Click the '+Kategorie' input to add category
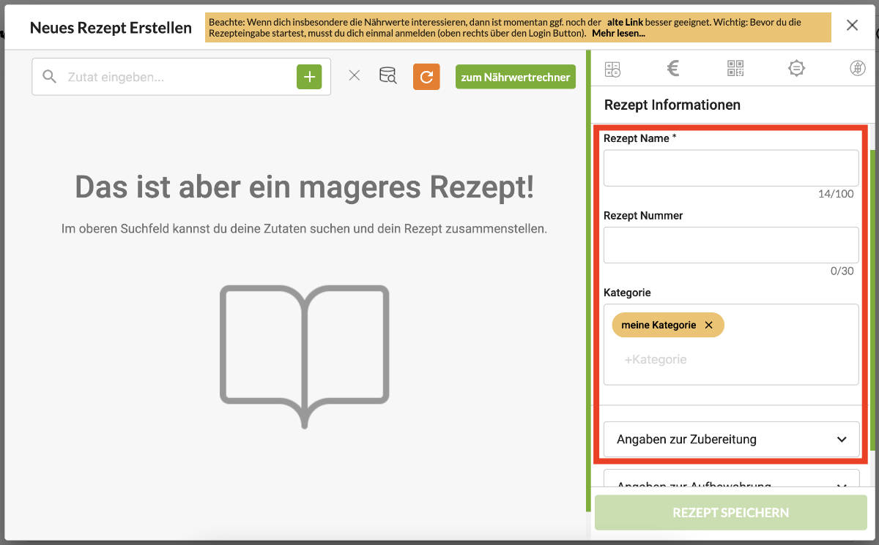 (656, 360)
